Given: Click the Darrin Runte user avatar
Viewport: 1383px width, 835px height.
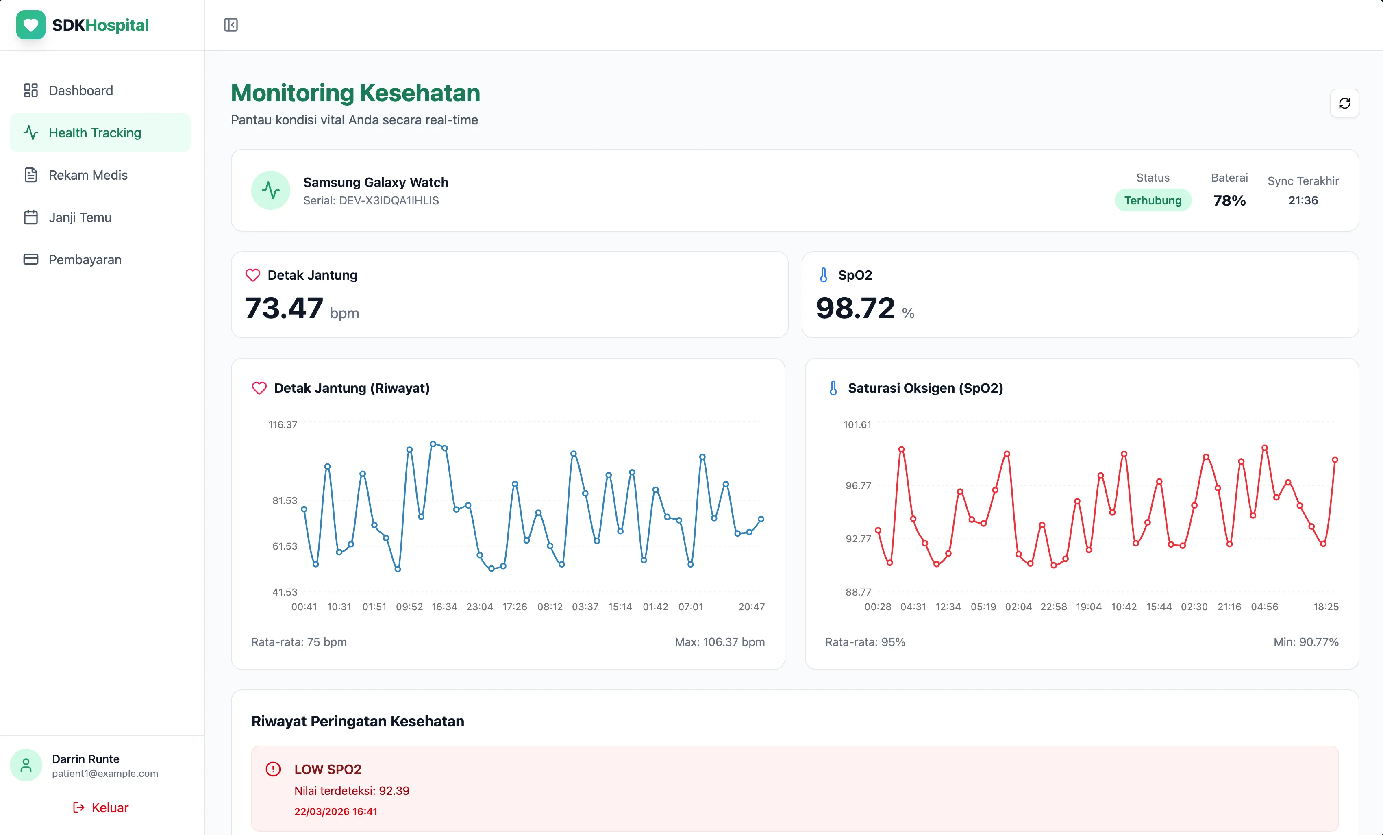Looking at the screenshot, I should coord(26,765).
